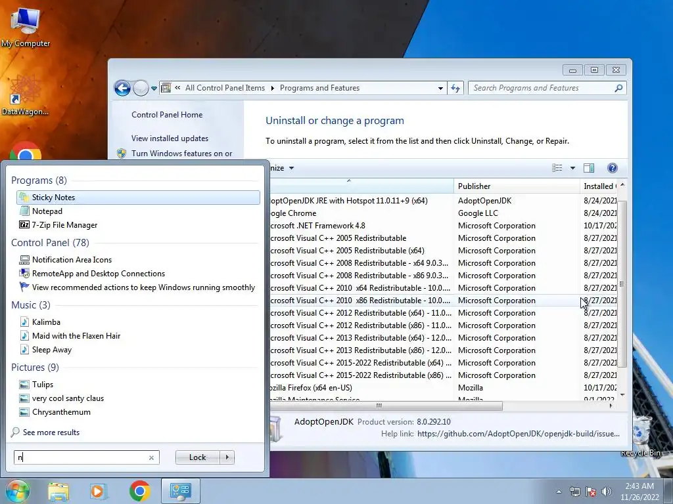Open Notification Area Icons control panel item
This screenshot has height=504, width=673.
click(65, 260)
